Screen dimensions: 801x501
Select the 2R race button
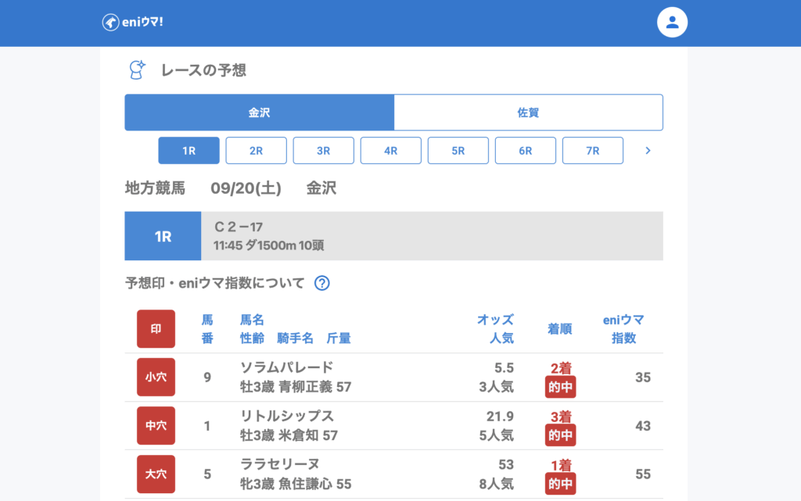tap(256, 151)
